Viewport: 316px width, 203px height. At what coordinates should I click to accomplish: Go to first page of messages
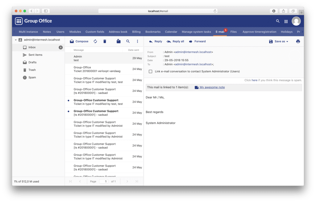click(71, 181)
